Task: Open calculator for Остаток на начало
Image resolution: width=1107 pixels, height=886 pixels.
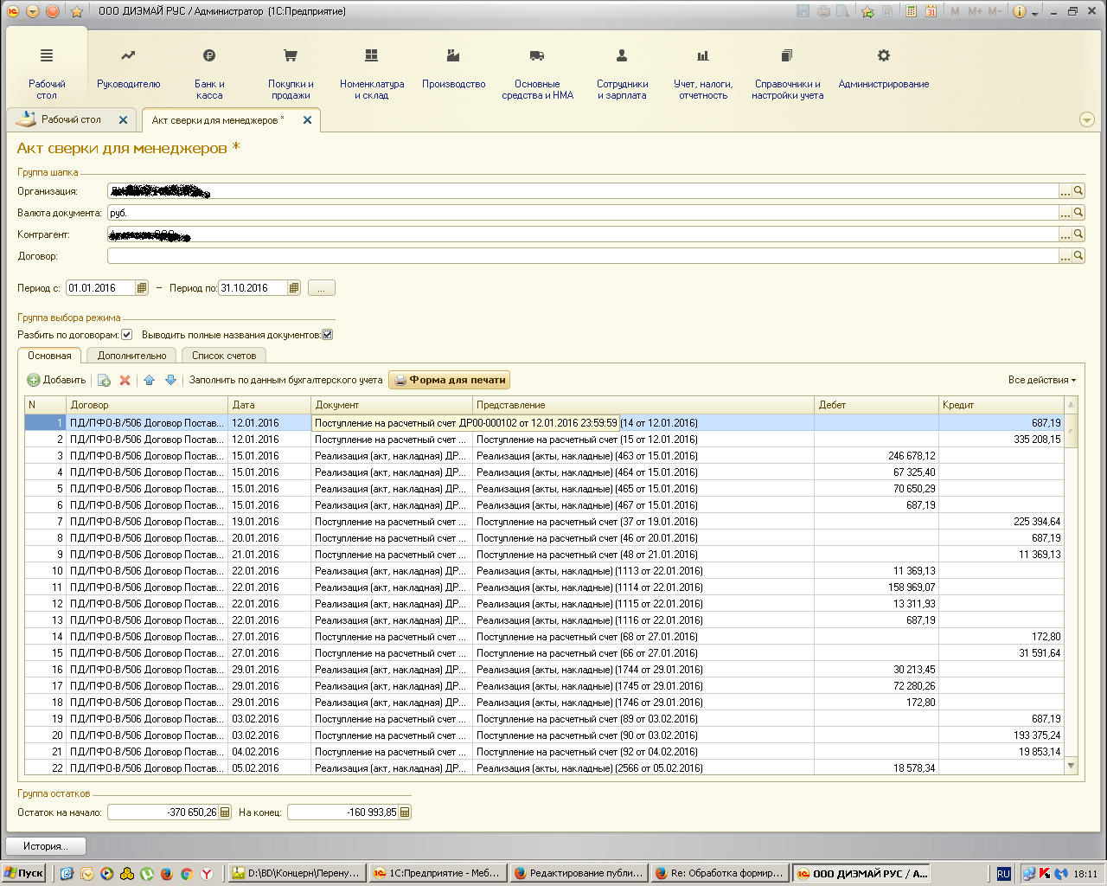Action: pos(225,812)
